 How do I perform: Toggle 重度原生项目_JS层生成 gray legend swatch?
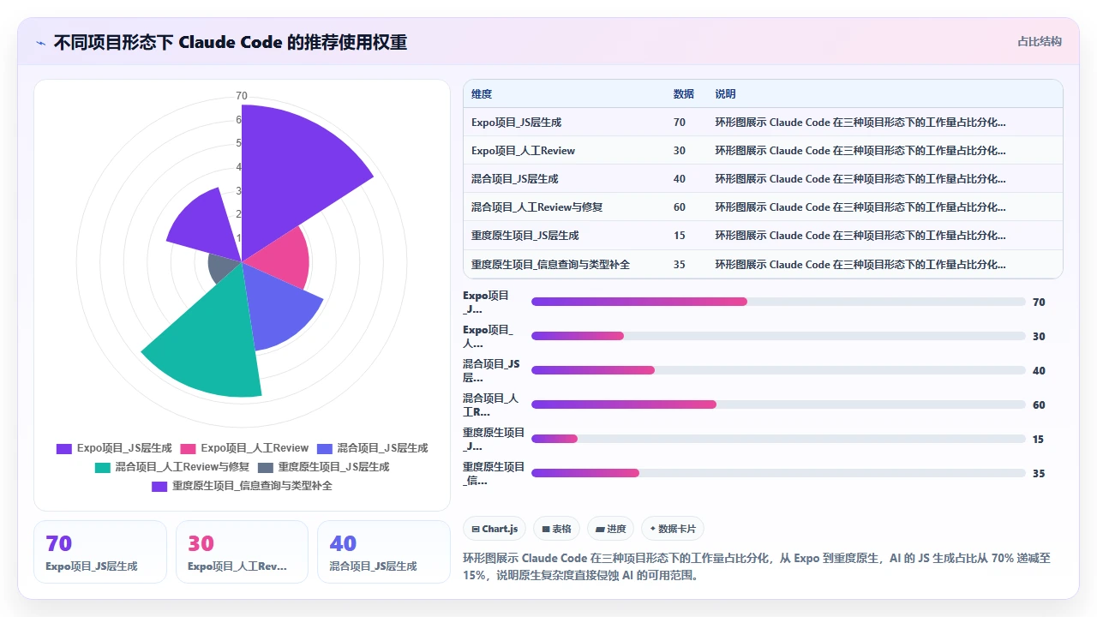(x=265, y=467)
